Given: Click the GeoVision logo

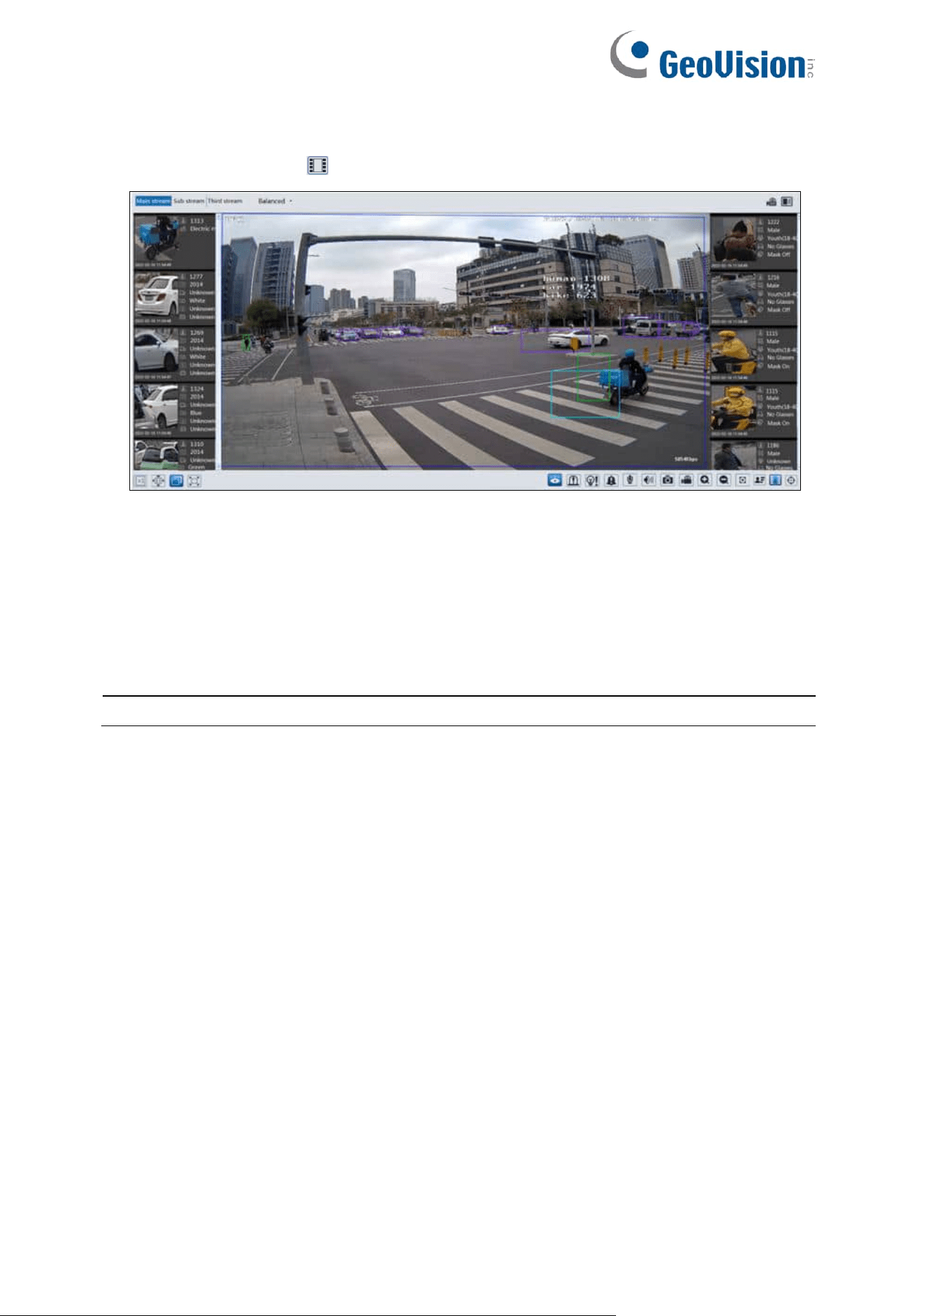Looking at the screenshot, I should (x=712, y=56).
